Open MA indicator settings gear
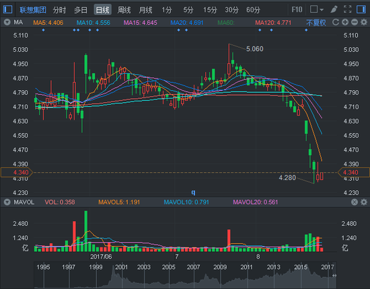 click(364, 22)
